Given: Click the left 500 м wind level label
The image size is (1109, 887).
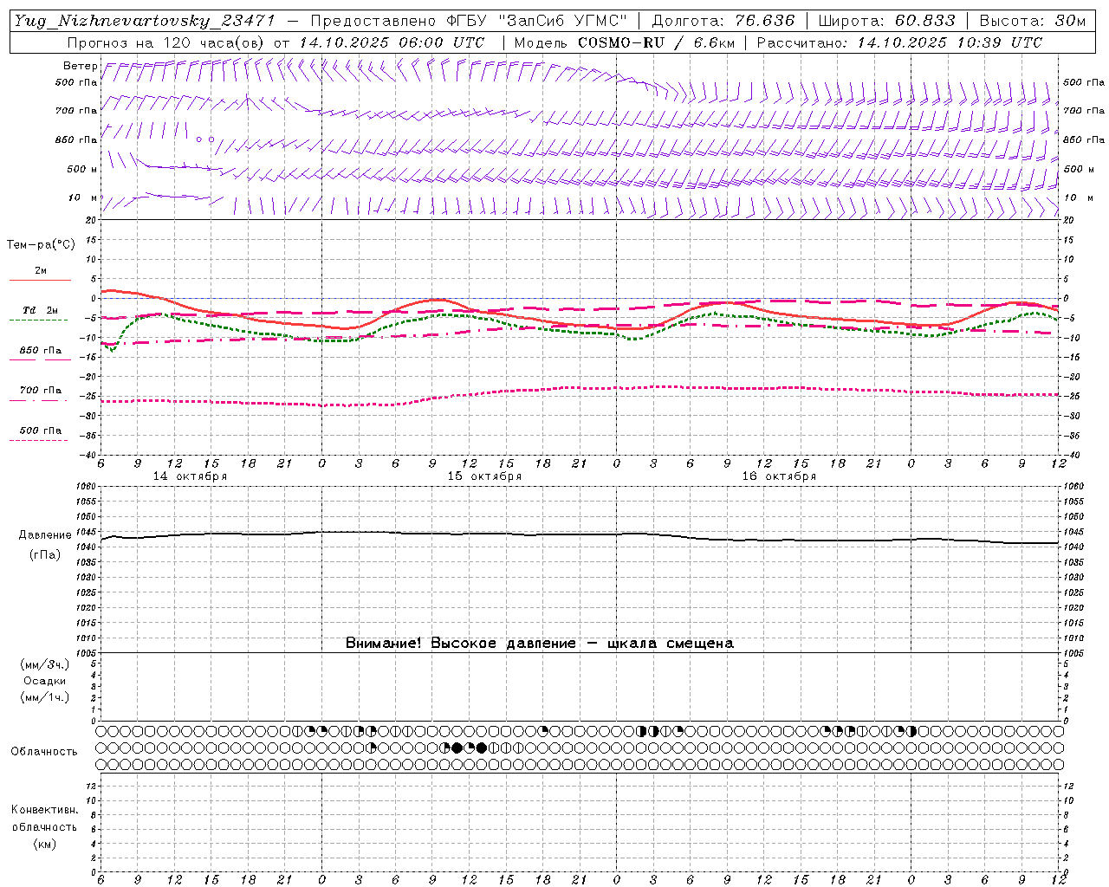Looking at the screenshot, I should point(82,169).
